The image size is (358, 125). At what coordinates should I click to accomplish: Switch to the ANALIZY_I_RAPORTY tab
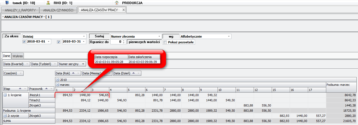coord(20,10)
